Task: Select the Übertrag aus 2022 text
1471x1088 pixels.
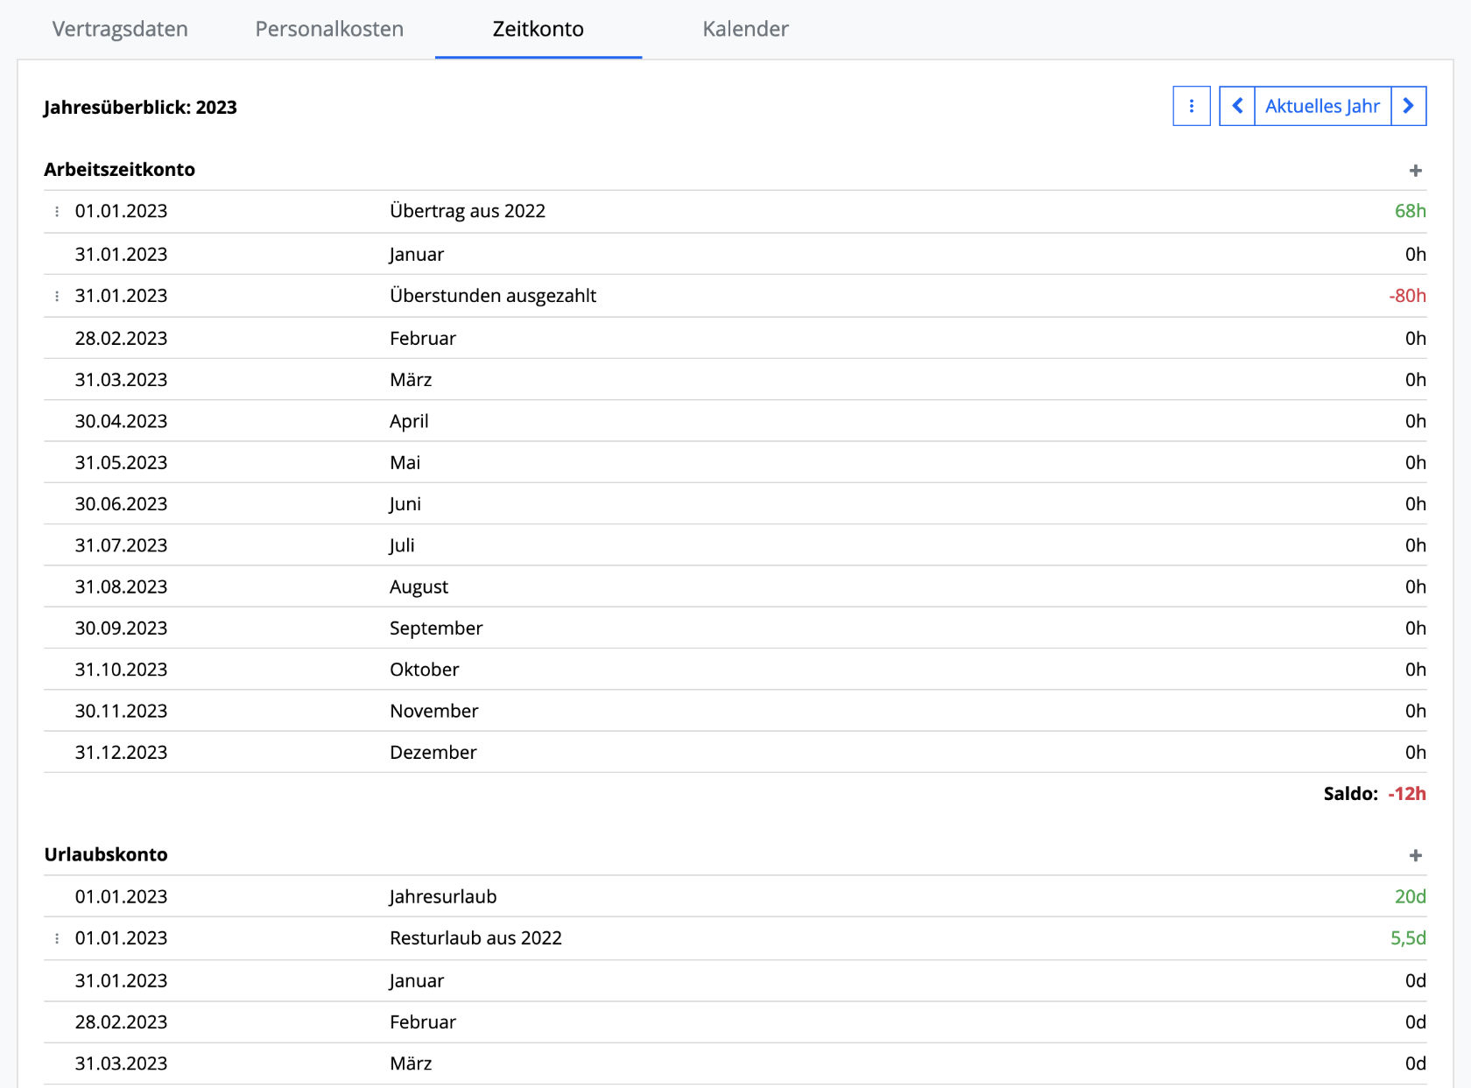Action: [x=468, y=211]
